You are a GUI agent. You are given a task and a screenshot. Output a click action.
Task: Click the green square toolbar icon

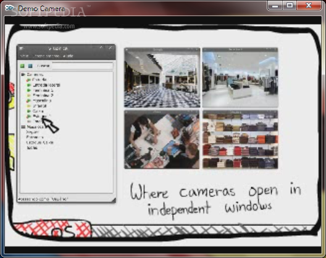pyautogui.click(x=22, y=66)
